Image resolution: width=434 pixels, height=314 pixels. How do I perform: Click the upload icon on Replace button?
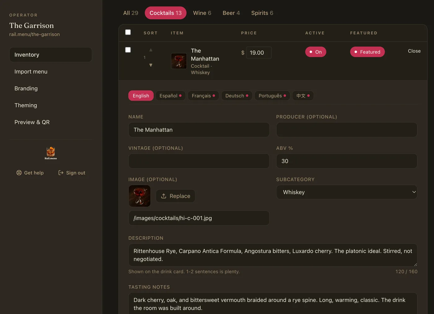pyautogui.click(x=164, y=196)
